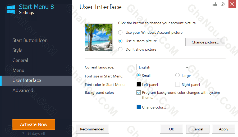
Task: Click the Recommended button
Action: [x=92, y=129]
